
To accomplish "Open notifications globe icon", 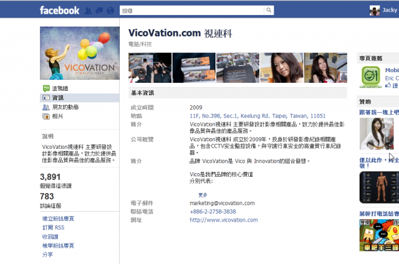I will (x=110, y=11).
